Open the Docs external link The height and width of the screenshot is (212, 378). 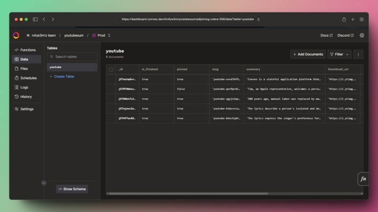[326, 36]
